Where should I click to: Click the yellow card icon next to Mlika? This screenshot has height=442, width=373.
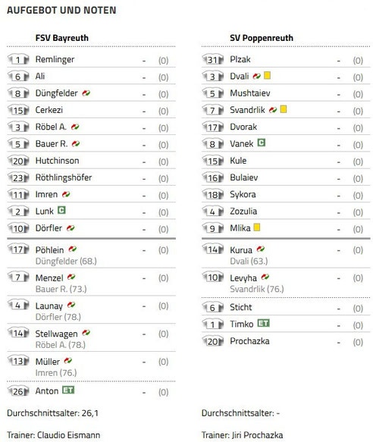tap(257, 227)
